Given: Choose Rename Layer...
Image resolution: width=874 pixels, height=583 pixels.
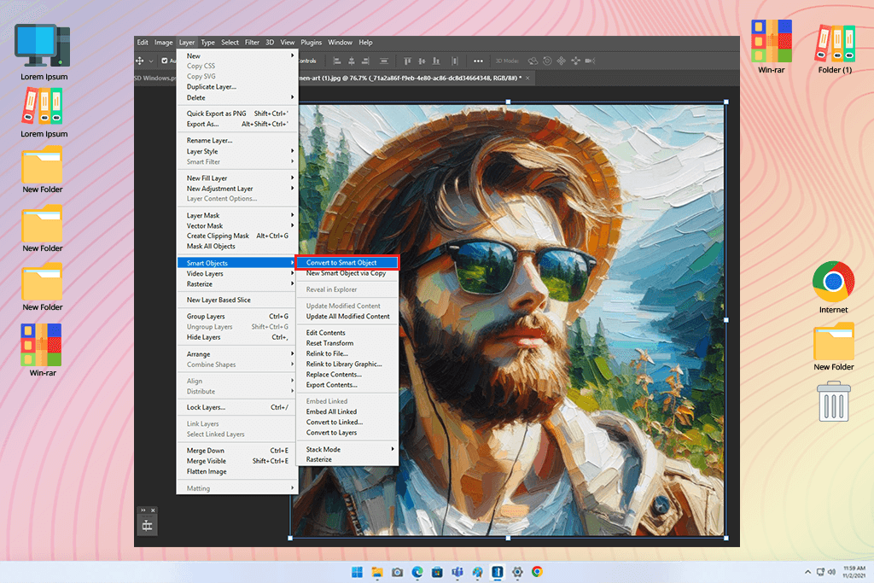Looking at the screenshot, I should (237, 141).
